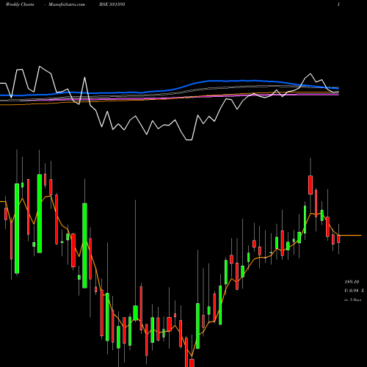
Task: Click the 'BSE 531595' stock code text
Action: [x=112, y=4]
